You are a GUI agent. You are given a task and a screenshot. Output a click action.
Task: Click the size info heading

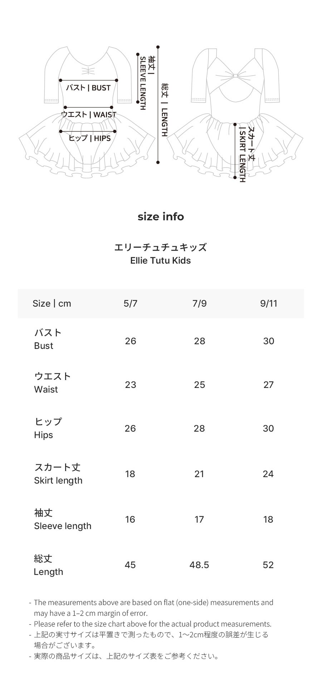pos(161,216)
